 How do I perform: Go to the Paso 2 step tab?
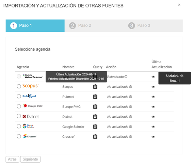point(94,26)
